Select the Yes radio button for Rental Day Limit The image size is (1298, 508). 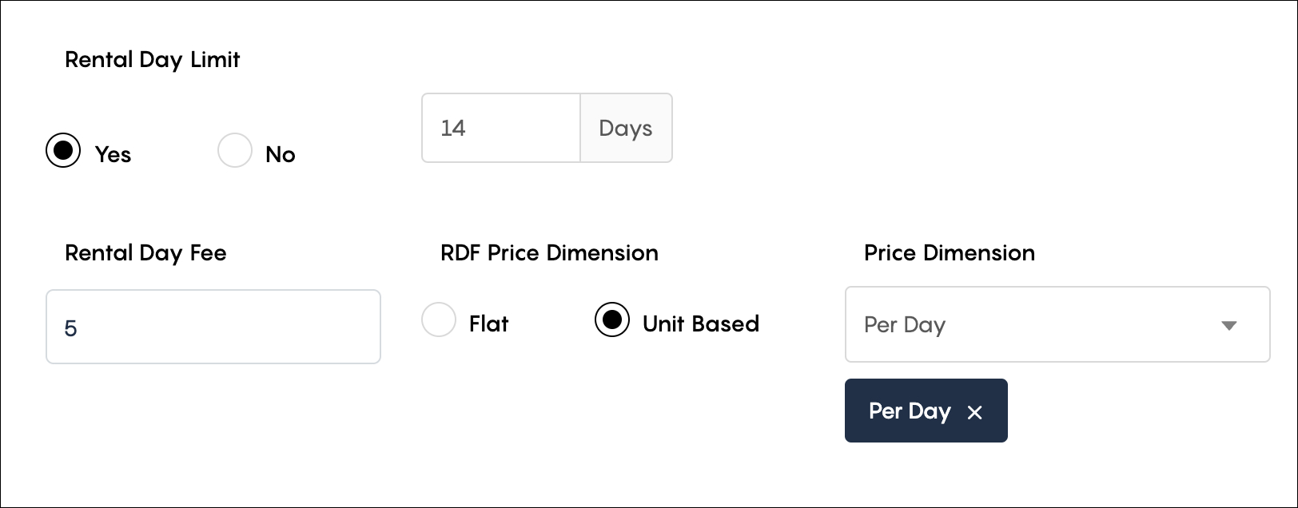tap(63, 150)
